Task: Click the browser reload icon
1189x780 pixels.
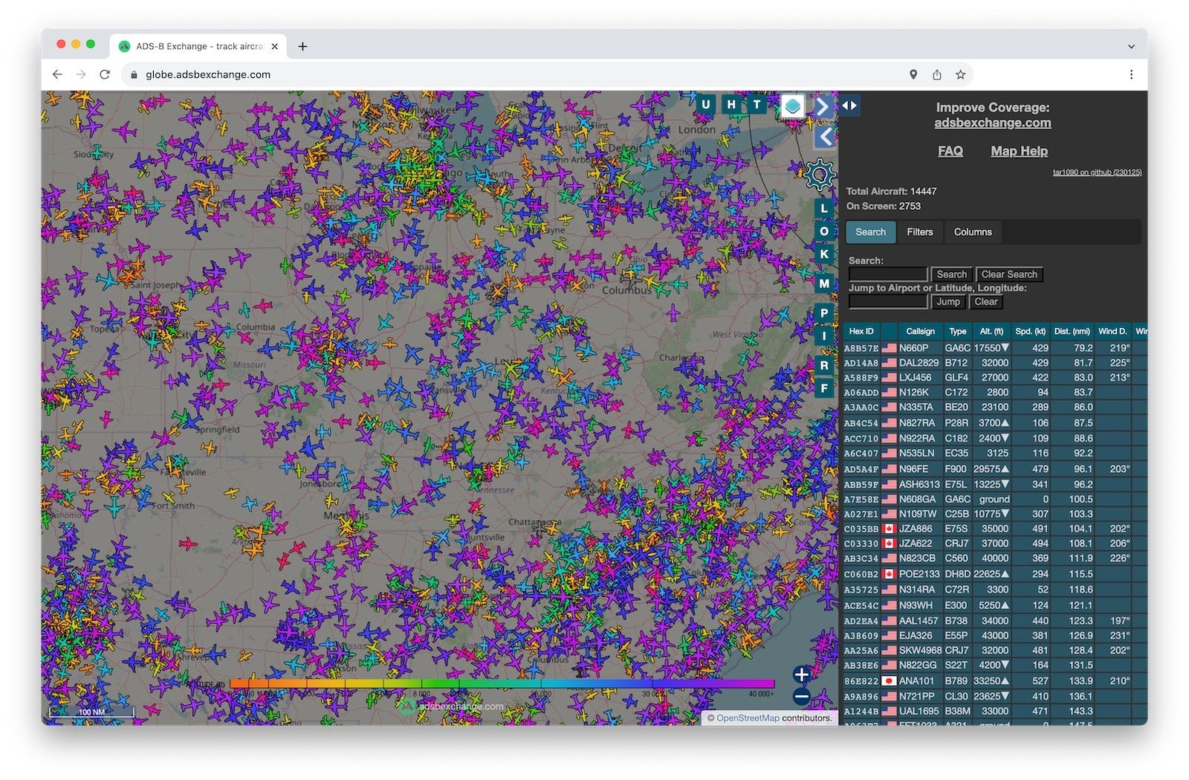Action: 105,74
